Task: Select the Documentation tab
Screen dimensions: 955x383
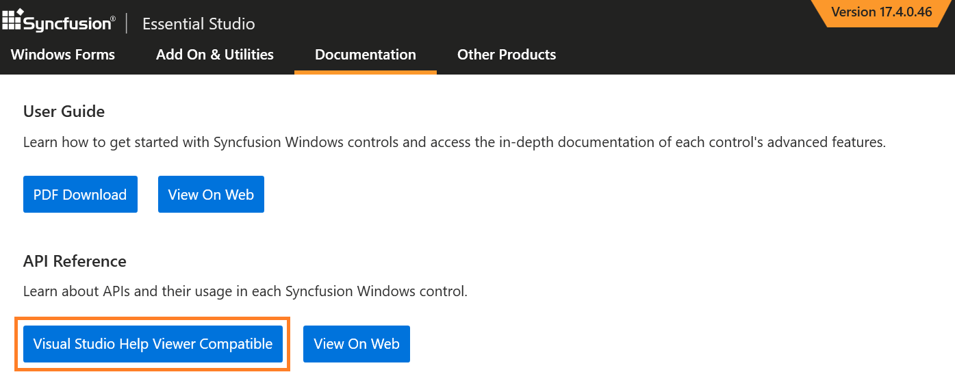Action: (x=366, y=55)
